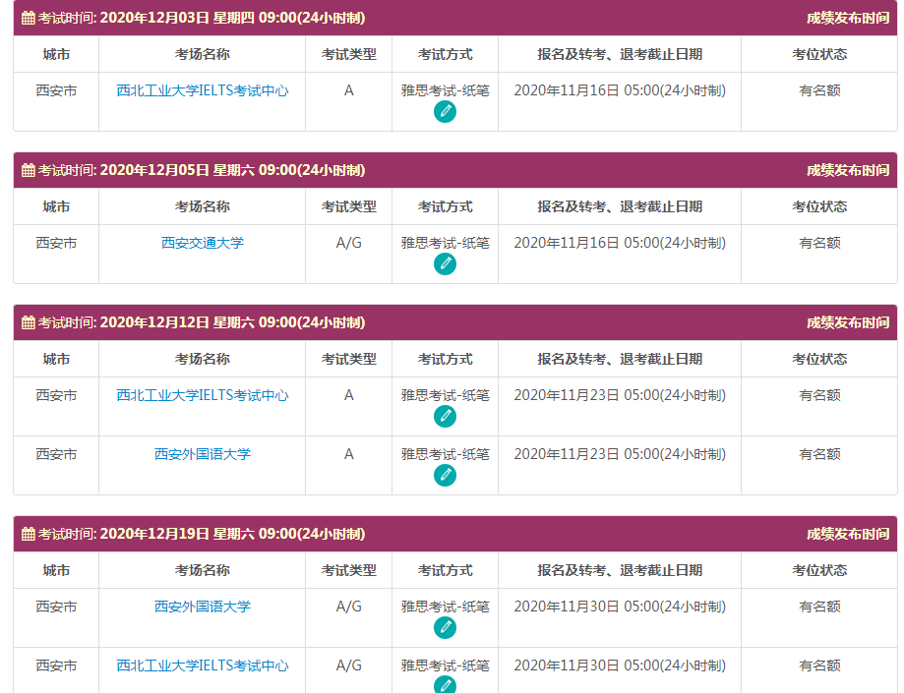
Task: Select exam date text 2020年12月12日 星期六
Action: [x=177, y=322]
